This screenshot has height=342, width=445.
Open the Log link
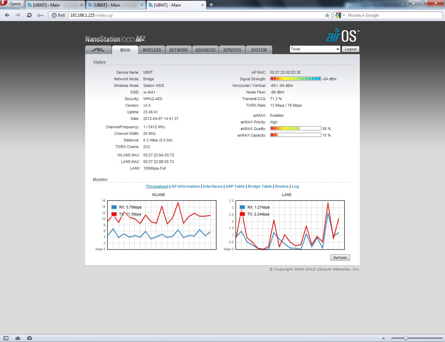[295, 187]
